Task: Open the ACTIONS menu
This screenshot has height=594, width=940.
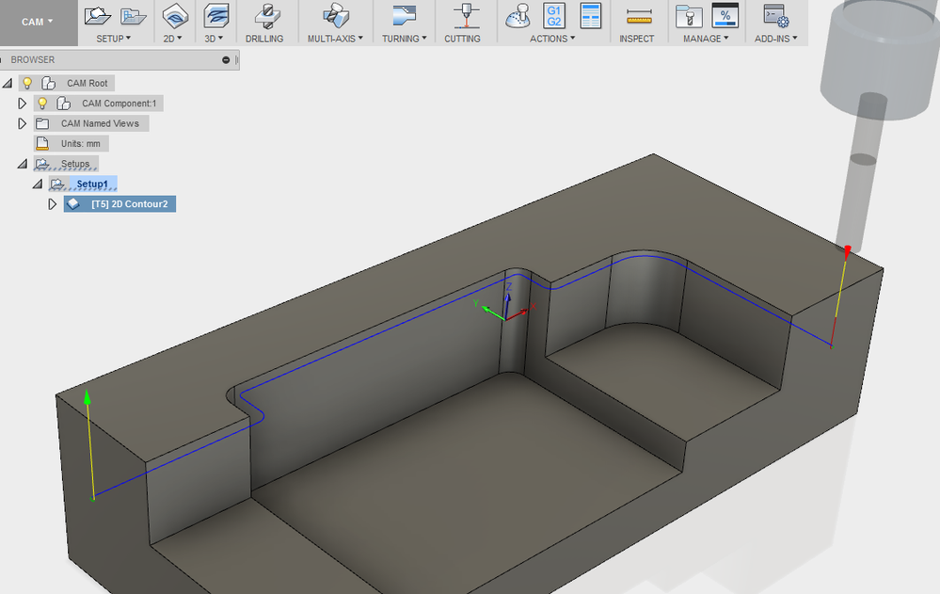Action: [552, 39]
